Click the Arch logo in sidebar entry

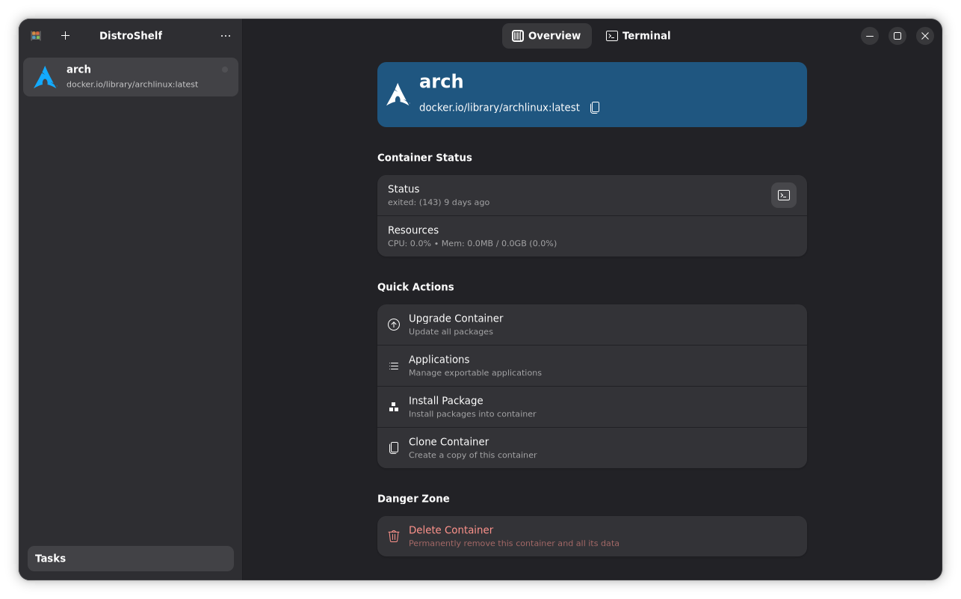[x=45, y=77]
